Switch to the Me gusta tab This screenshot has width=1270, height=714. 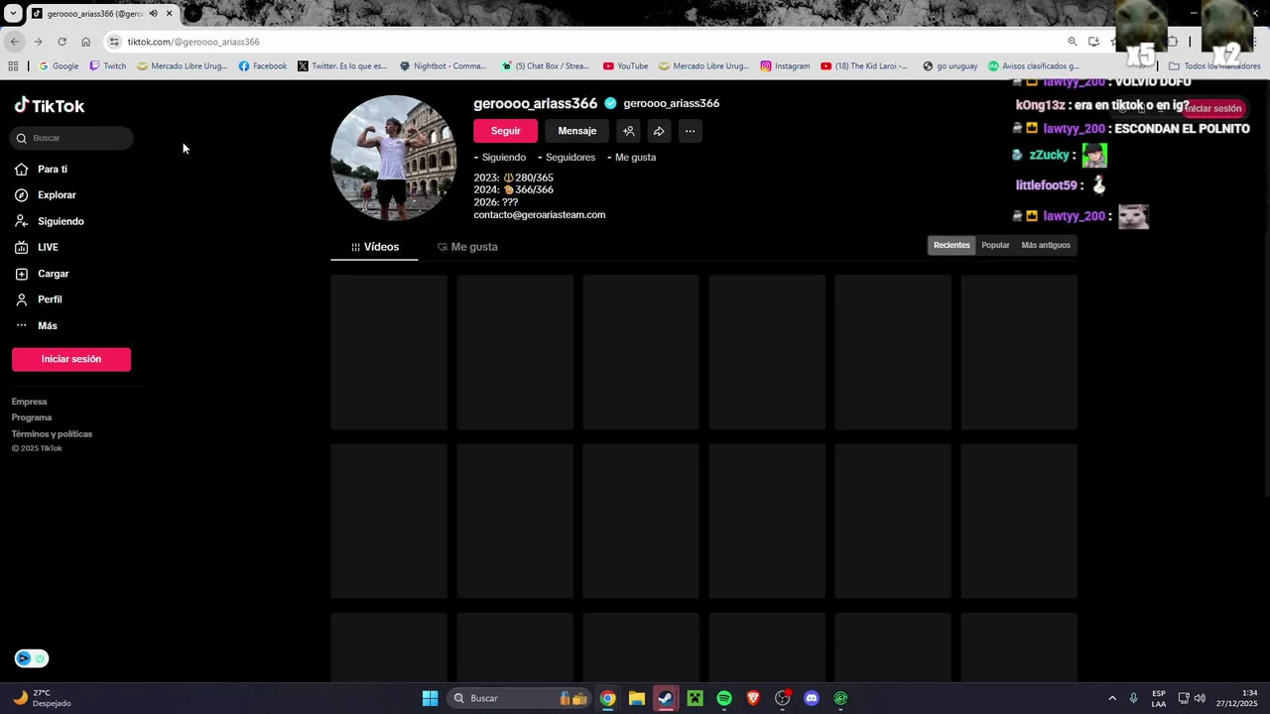pos(467,247)
